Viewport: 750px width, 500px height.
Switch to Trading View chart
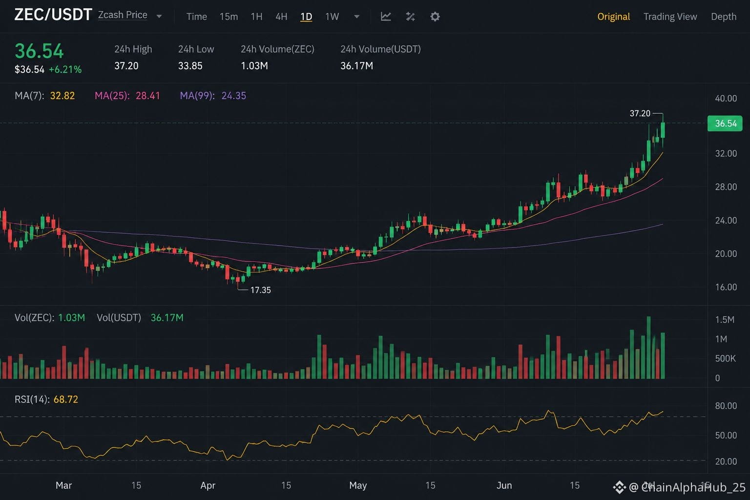tap(670, 17)
